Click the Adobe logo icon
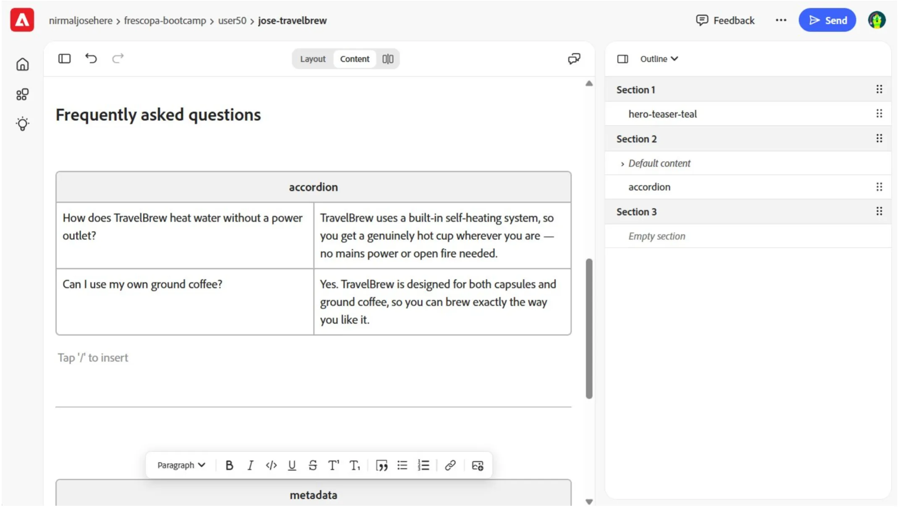Image resolution: width=903 pixels, height=510 pixels. (x=22, y=20)
